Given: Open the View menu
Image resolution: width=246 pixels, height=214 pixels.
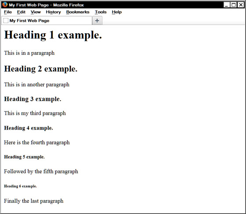Looking at the screenshot, I should click(x=36, y=12).
